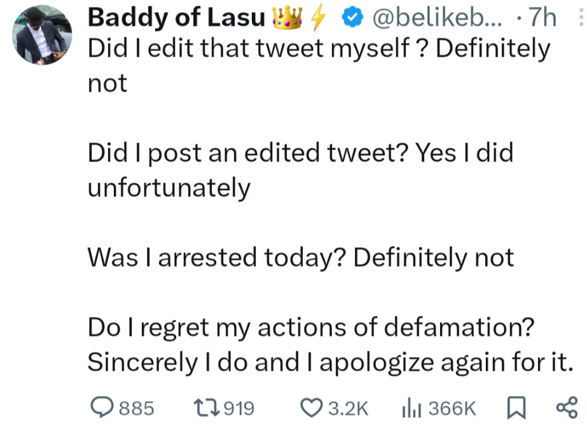Click the 3.2K likes count
The image size is (587, 428).
coord(347,408)
